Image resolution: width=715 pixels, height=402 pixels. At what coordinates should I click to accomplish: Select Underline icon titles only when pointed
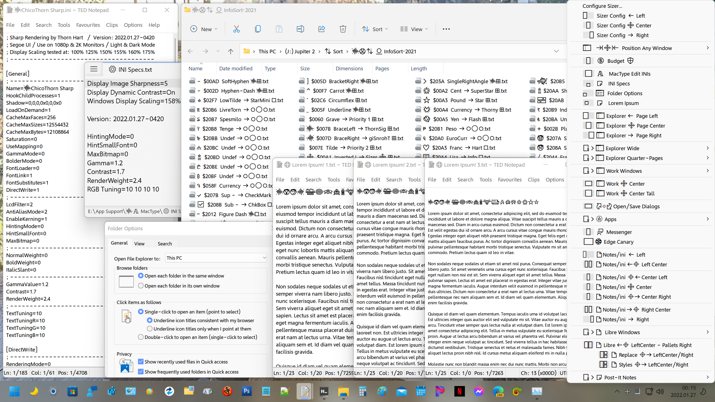pos(150,329)
